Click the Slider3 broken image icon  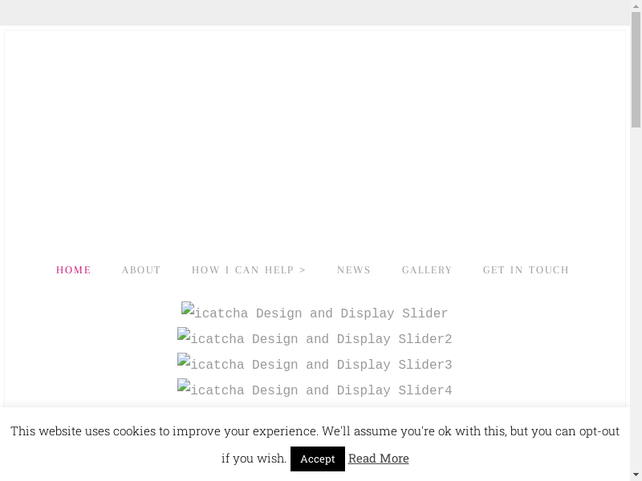point(184,360)
